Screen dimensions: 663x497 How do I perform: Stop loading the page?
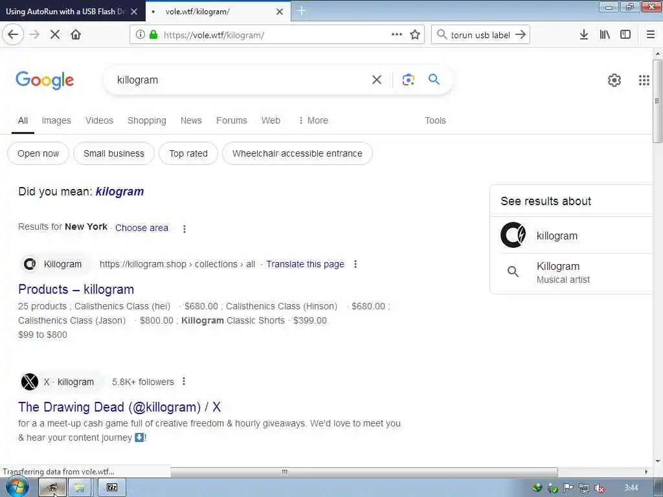(x=55, y=35)
